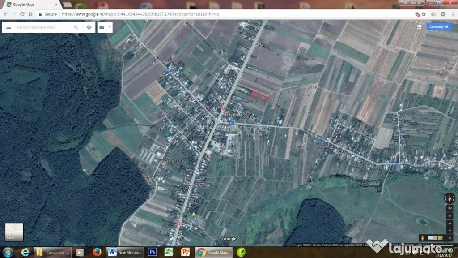Click the Google Maps search field
Screen dimensions: 458x258
[x=42, y=27]
